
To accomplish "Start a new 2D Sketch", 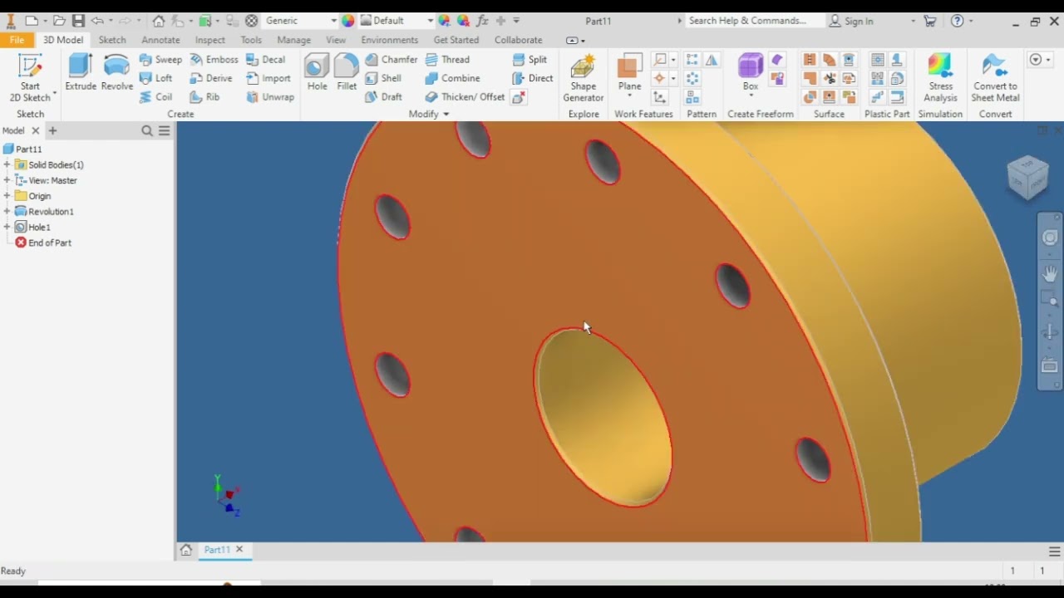I will pos(30,78).
